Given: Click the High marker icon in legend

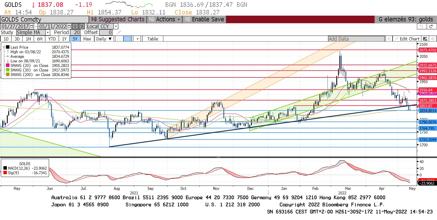Looking at the screenshot, I should point(7,52).
